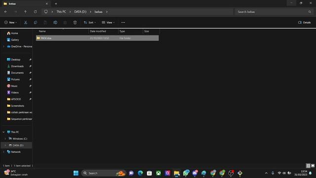Click the taskbar Search box
Viewport: 316px width, 178px height.
click(x=104, y=173)
